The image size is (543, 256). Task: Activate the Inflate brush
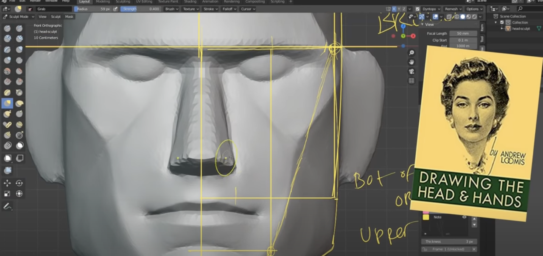20,50
